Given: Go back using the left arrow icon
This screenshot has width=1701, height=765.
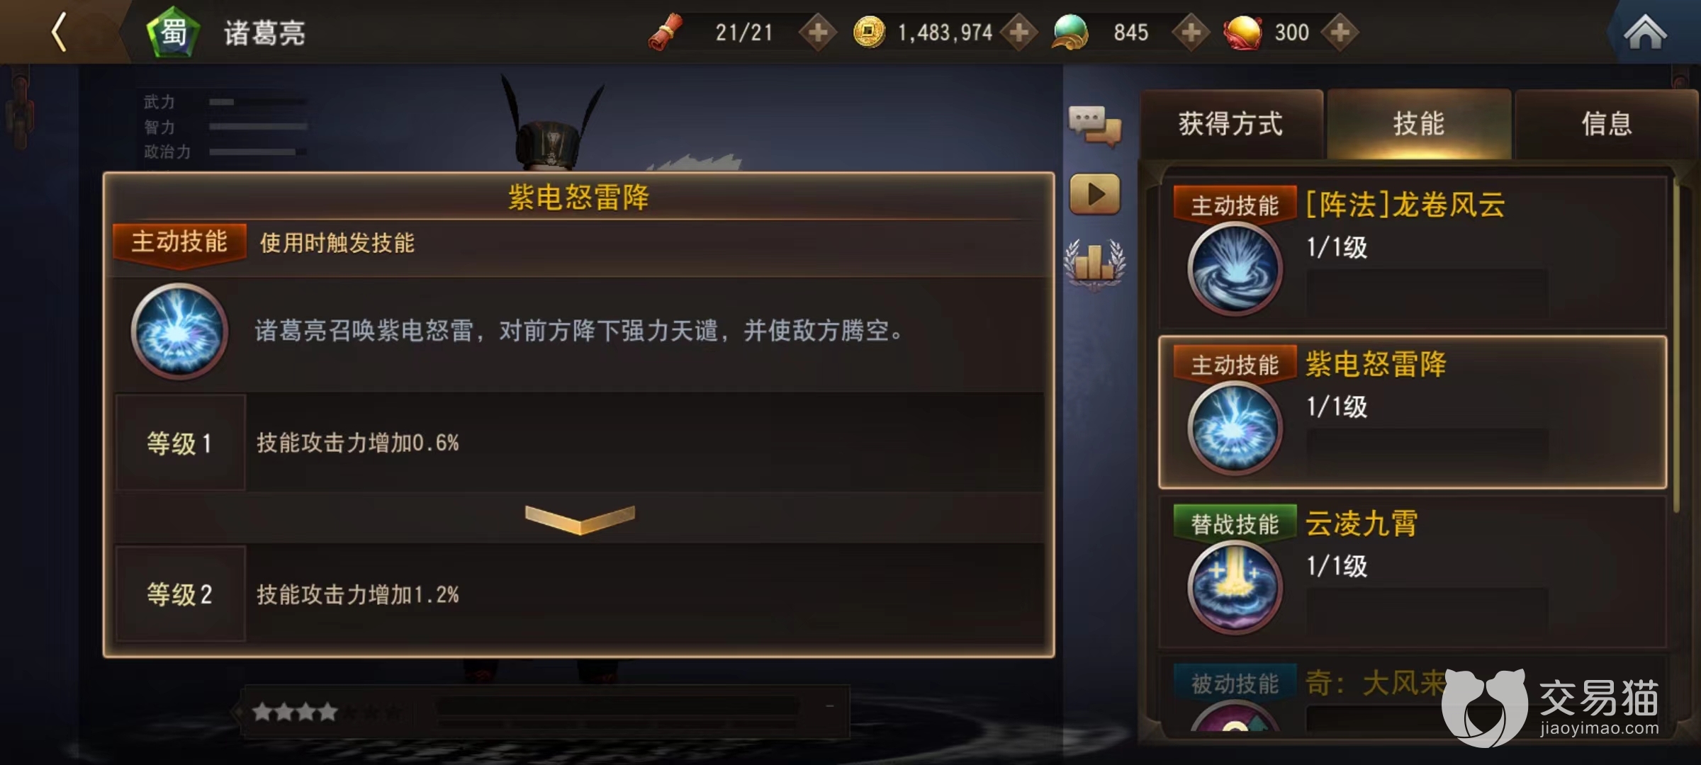Looking at the screenshot, I should [60, 32].
